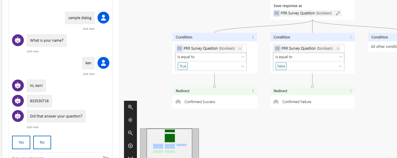Open the True value dropdown
Image resolution: width=397 pixels, height=158 pixels.
(x=211, y=66)
